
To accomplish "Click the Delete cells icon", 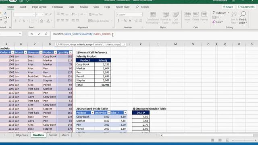I will click(x=196, y=14).
